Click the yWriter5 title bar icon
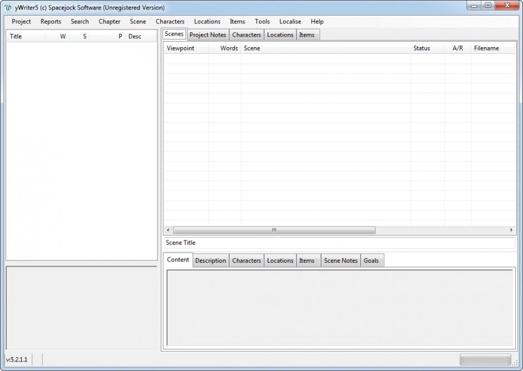The width and height of the screenshot is (523, 371). point(8,7)
